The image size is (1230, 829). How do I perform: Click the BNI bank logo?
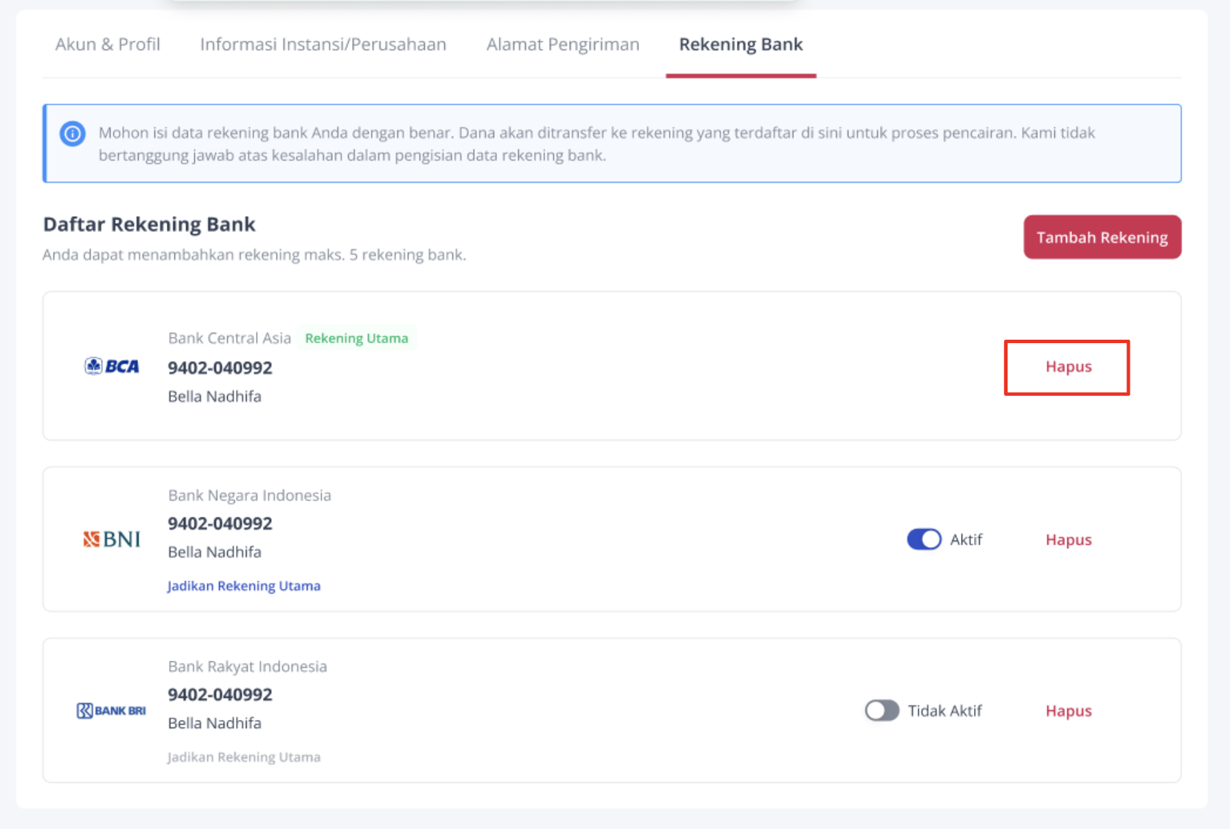point(112,539)
